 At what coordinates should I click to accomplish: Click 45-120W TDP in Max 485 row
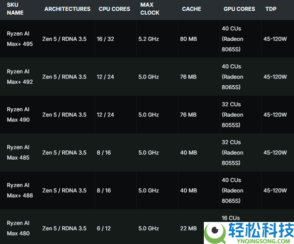tap(275, 152)
